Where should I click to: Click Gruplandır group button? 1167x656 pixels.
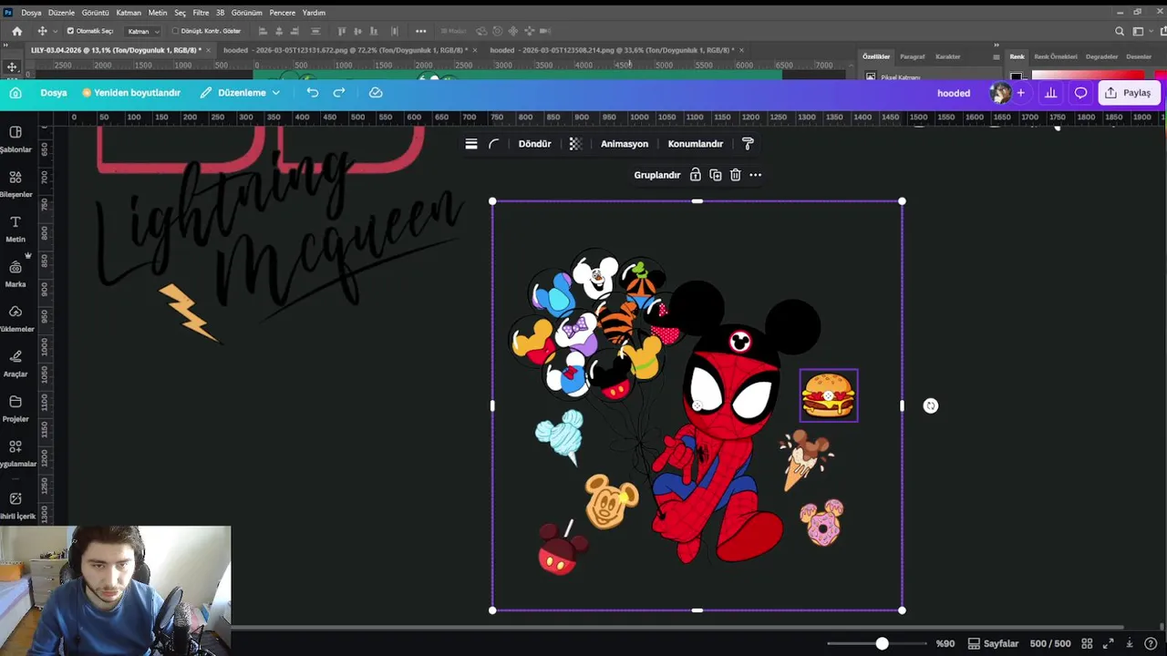pos(657,175)
